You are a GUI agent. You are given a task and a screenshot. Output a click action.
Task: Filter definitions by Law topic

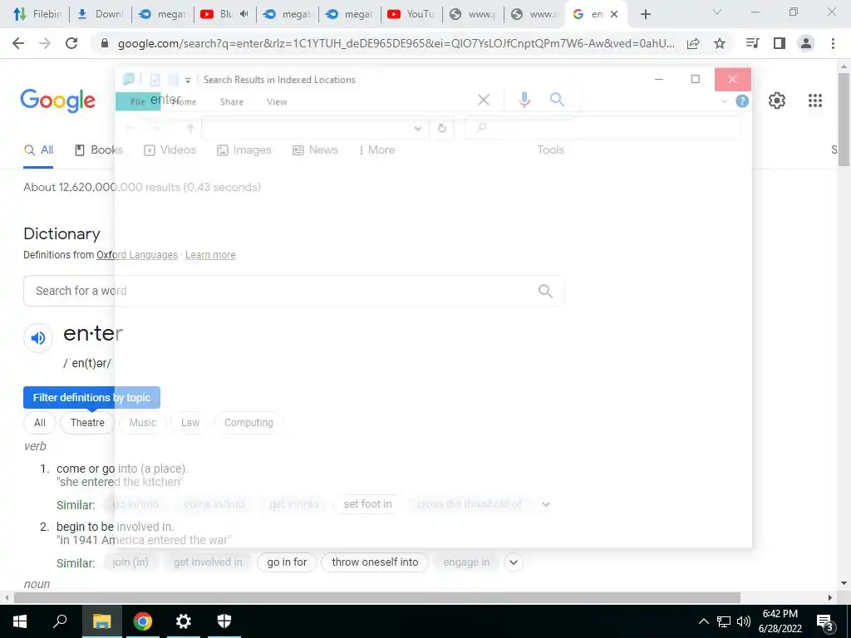(x=190, y=423)
